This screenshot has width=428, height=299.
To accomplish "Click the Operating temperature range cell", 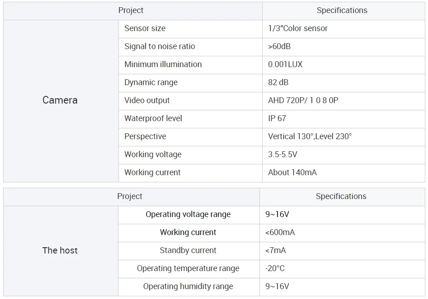I will coord(188,268).
